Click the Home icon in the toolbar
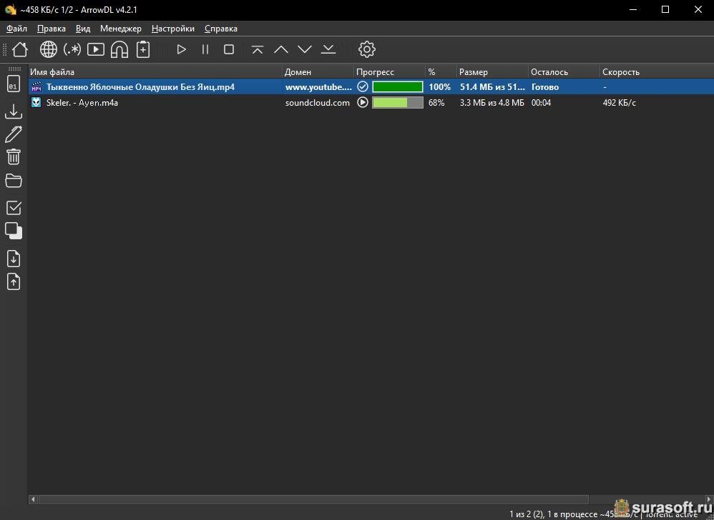Image resolution: width=714 pixels, height=520 pixels. click(20, 49)
